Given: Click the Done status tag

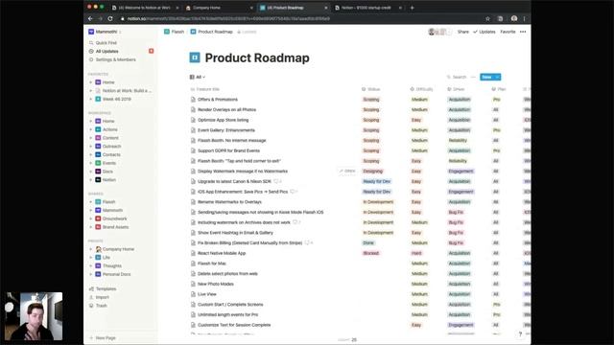Looking at the screenshot, I should [368, 242].
